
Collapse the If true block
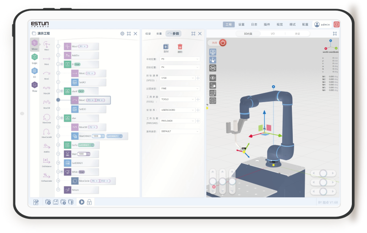(x=62, y=64)
